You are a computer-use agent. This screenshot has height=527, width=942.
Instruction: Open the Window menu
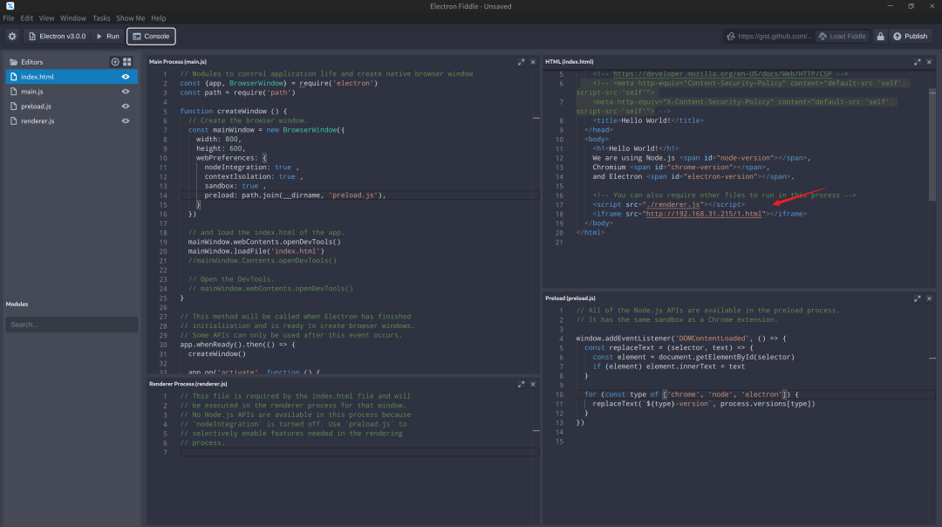(73, 17)
